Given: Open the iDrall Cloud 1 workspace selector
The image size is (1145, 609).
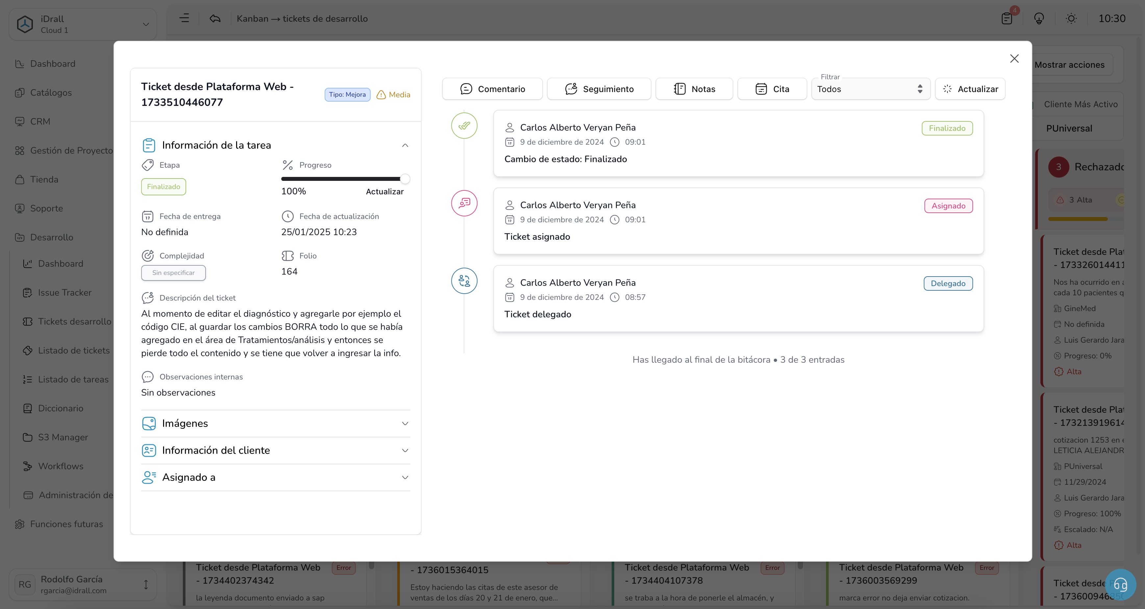Looking at the screenshot, I should pyautogui.click(x=83, y=24).
